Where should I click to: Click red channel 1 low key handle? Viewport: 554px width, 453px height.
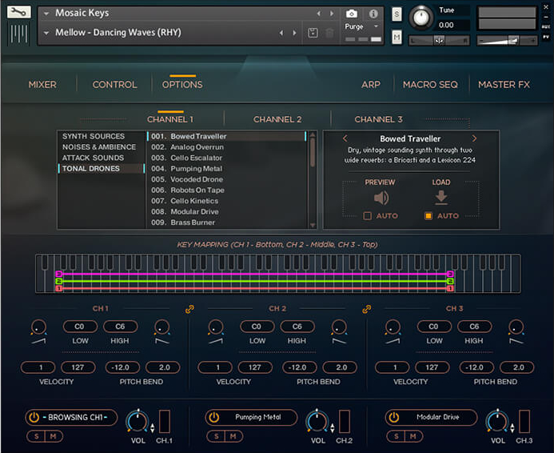point(59,289)
